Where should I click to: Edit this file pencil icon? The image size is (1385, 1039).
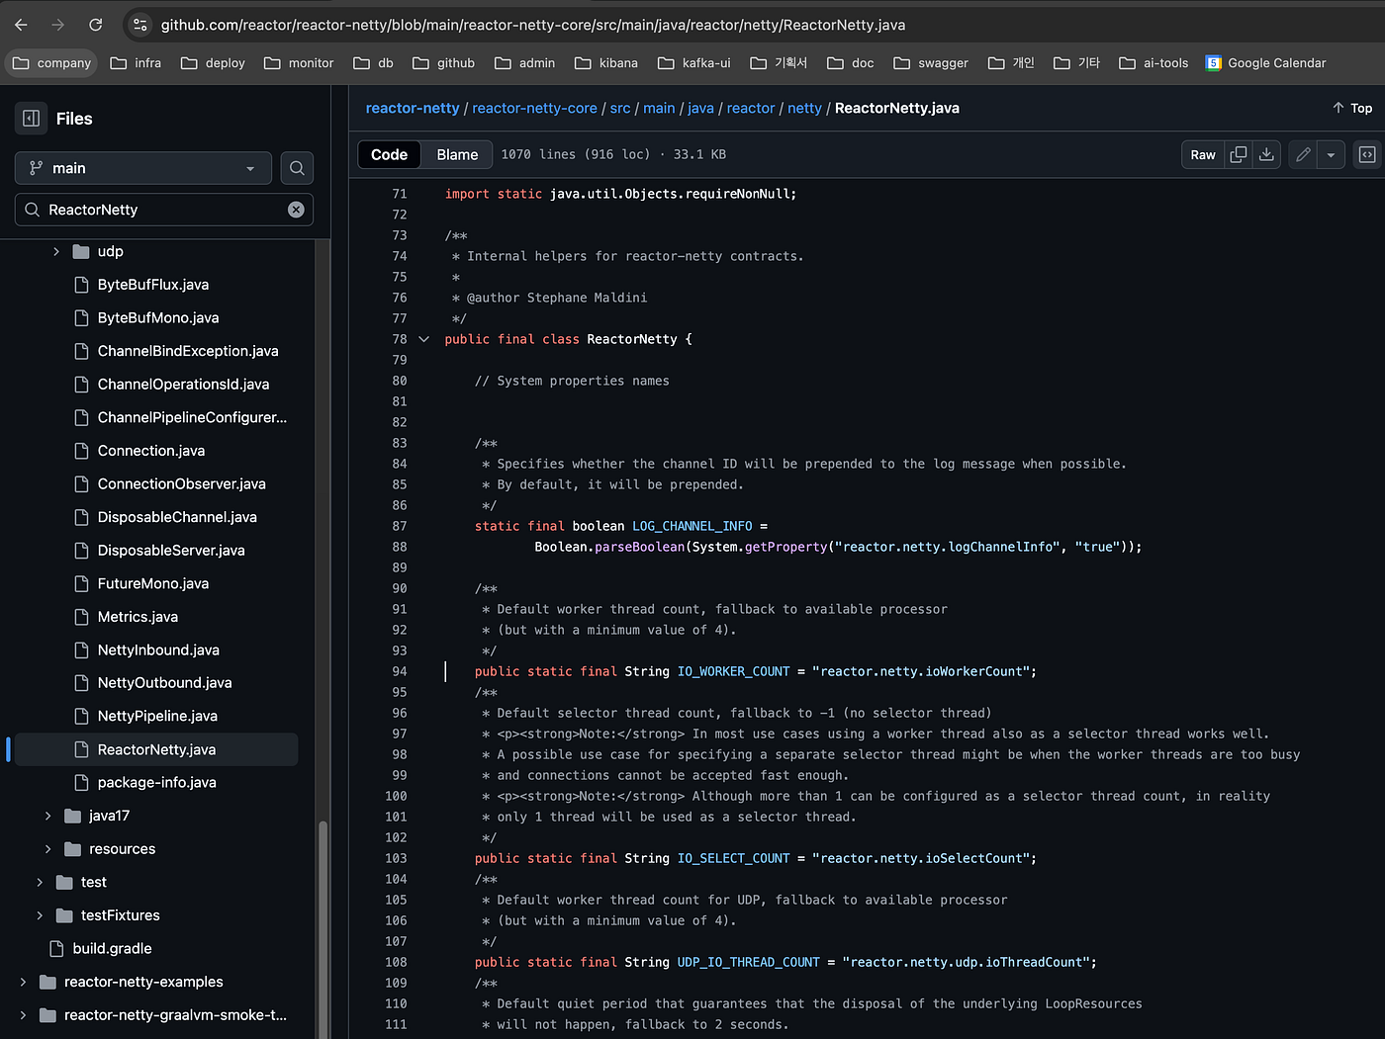[1304, 154]
